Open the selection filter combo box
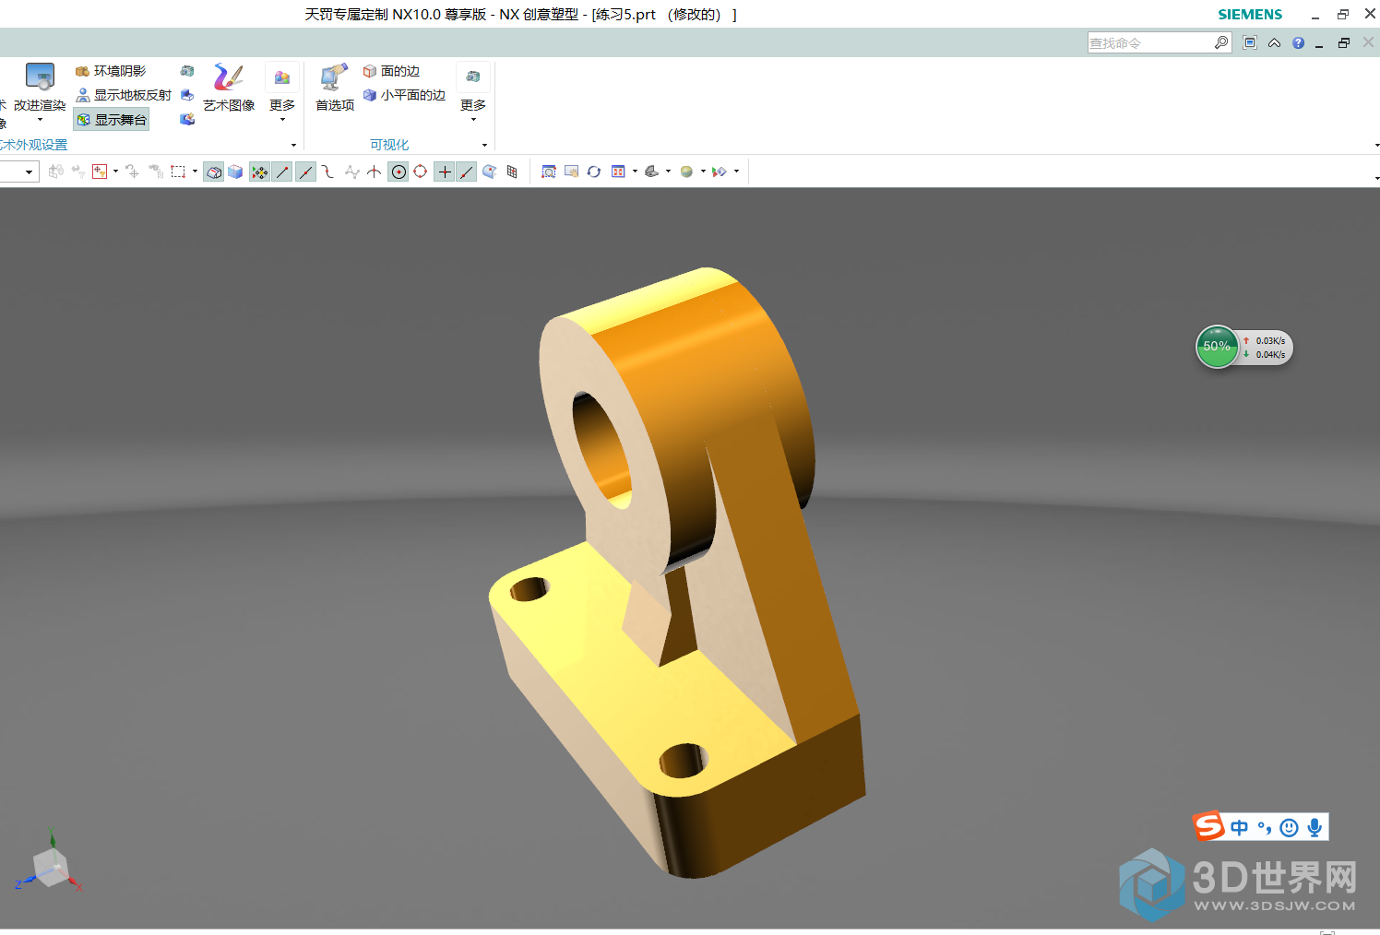1380x935 pixels. (x=19, y=172)
